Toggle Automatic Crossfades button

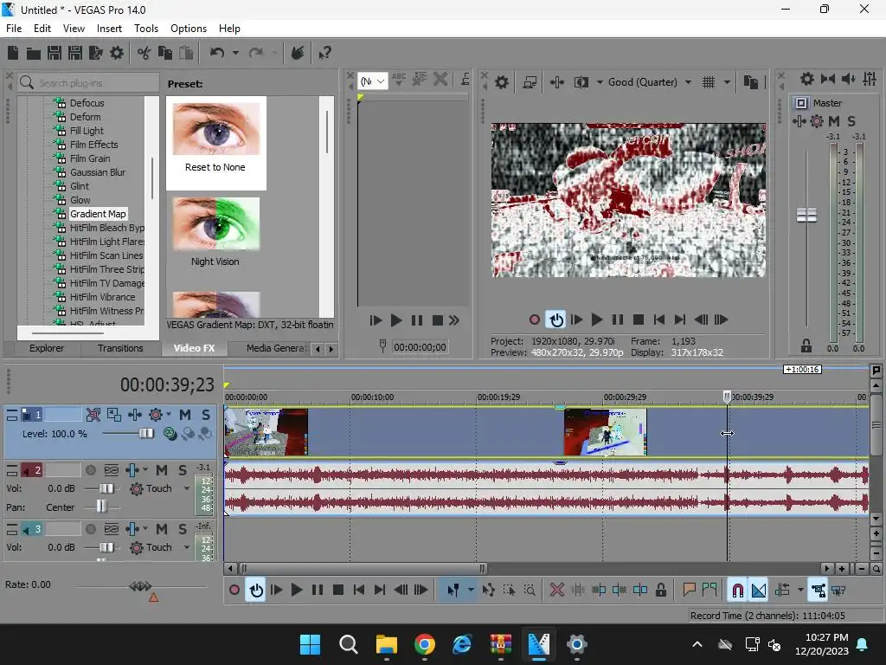click(759, 591)
